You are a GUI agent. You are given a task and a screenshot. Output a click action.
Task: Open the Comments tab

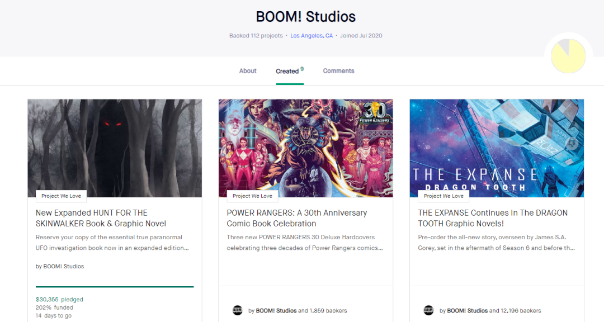(338, 71)
